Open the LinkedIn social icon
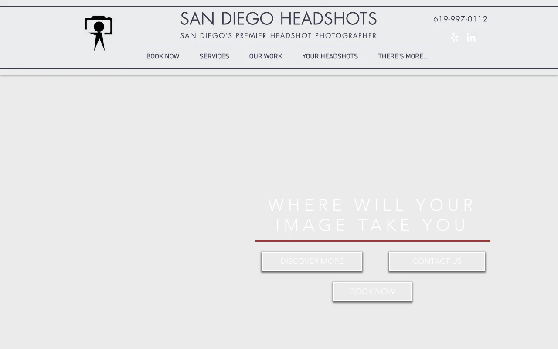This screenshot has height=349, width=558. pyautogui.click(x=471, y=38)
